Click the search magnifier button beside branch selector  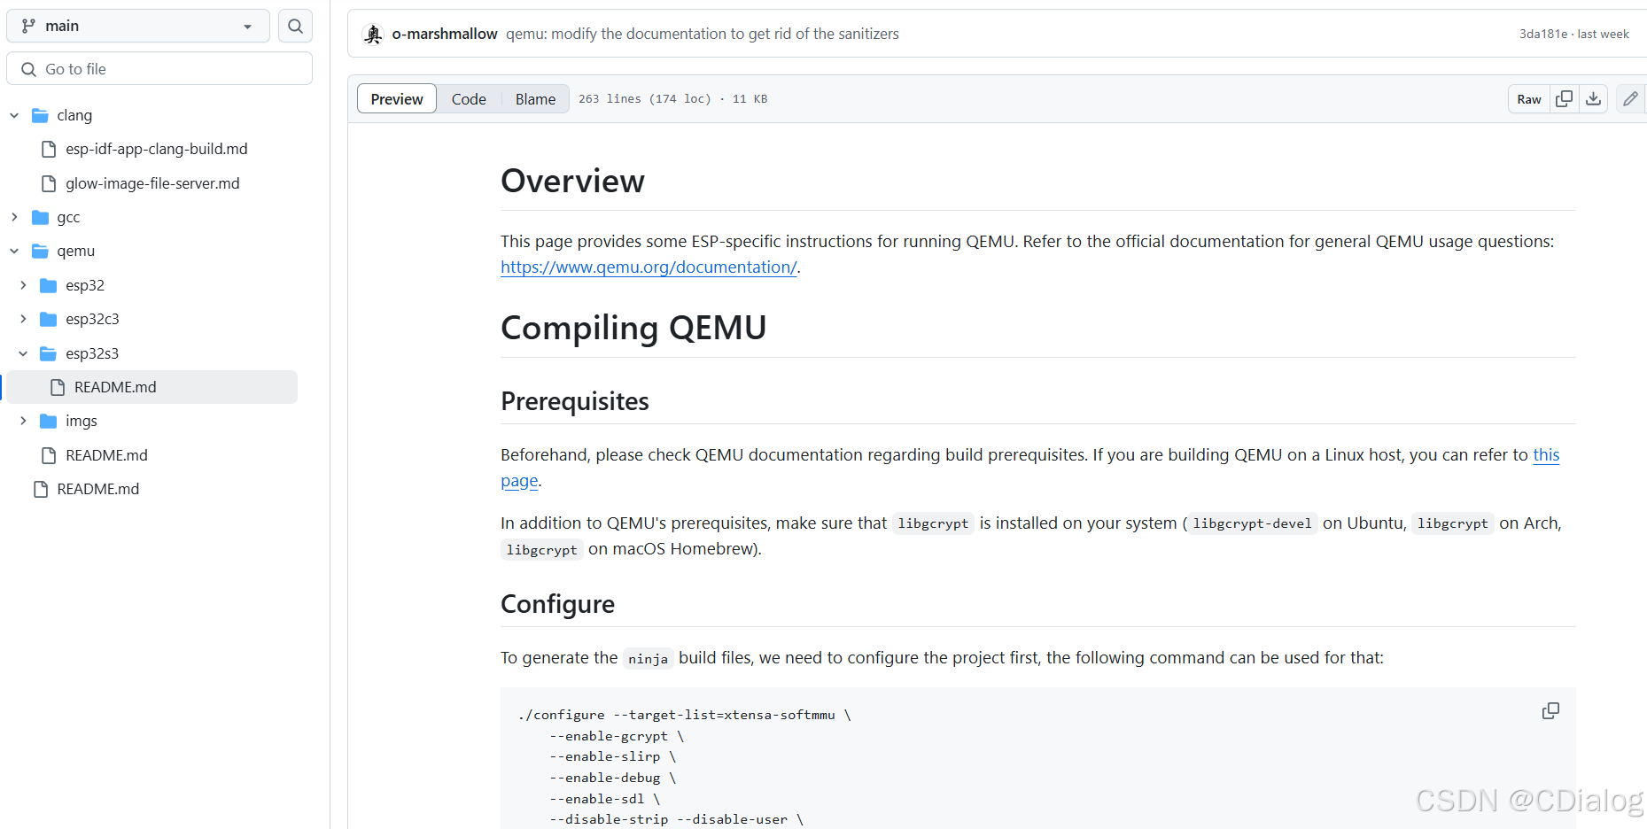coord(295,26)
